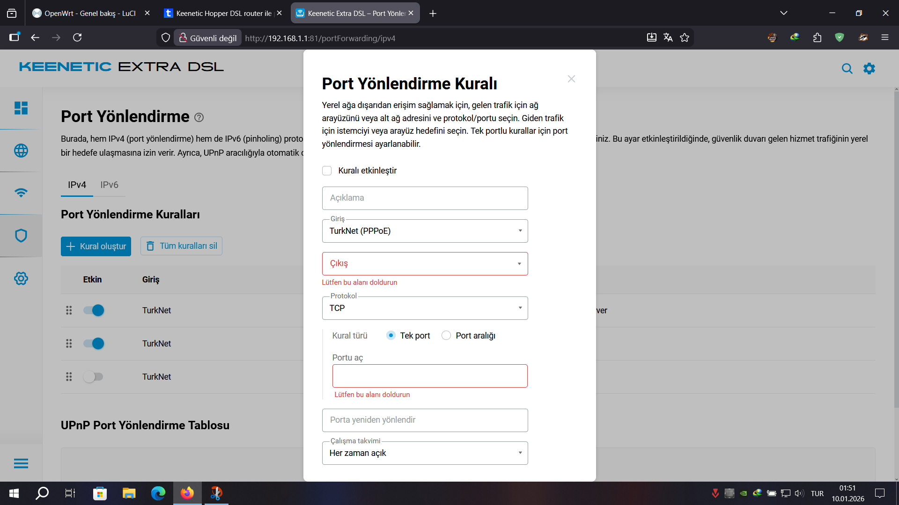Click the Kural oluştur button

click(96, 246)
